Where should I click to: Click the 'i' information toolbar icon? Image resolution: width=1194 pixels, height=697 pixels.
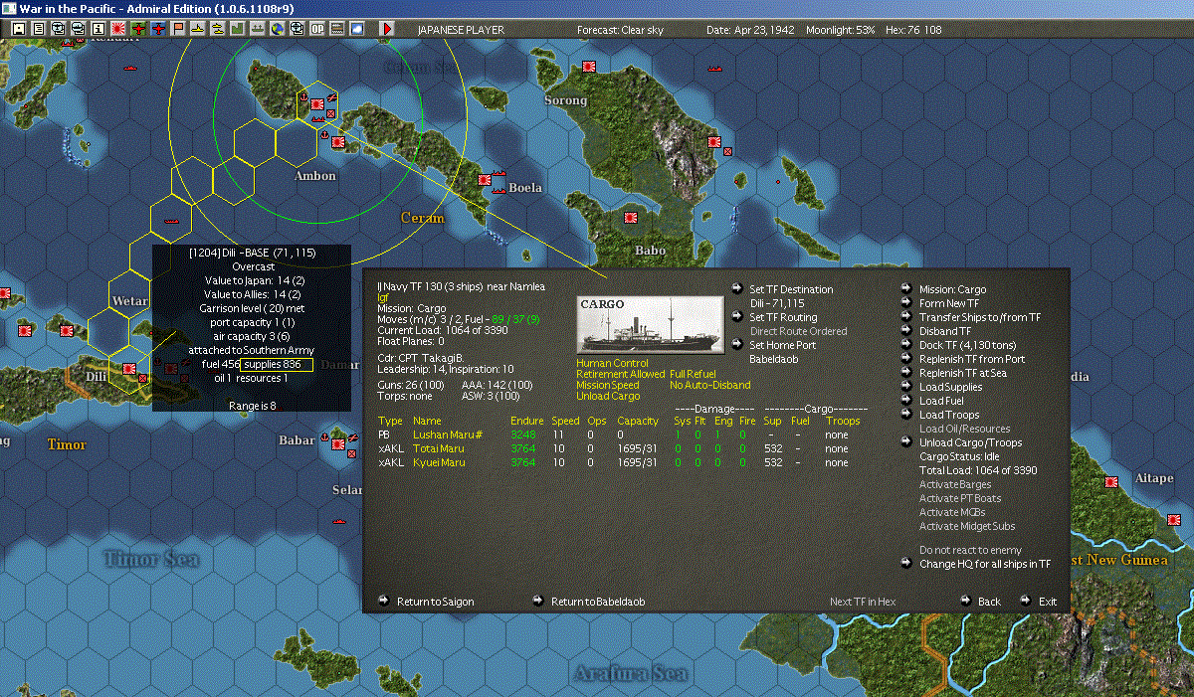pos(98,29)
